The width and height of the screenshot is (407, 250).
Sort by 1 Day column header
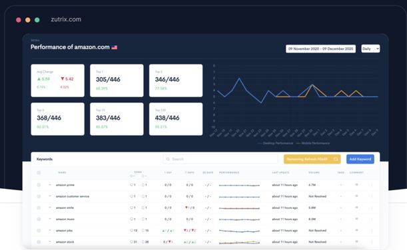pos(168,172)
